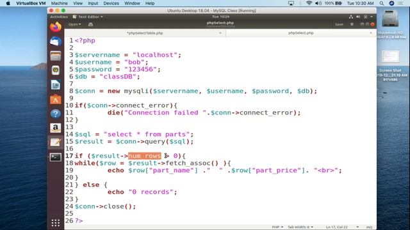Open macOS Spotlight search
This screenshot has height=230, width=410.
[382, 3]
